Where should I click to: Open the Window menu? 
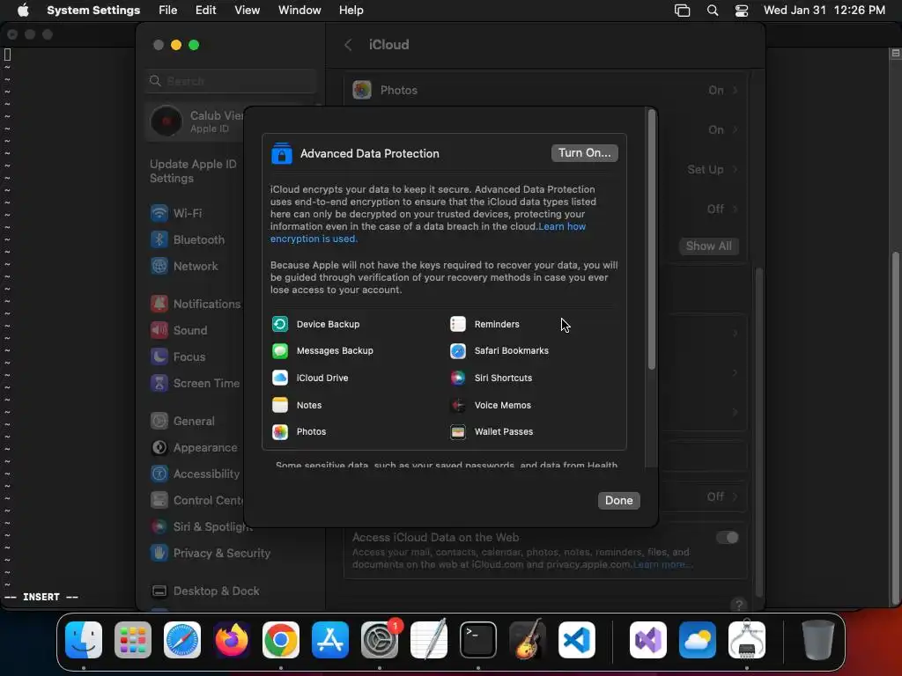click(299, 11)
